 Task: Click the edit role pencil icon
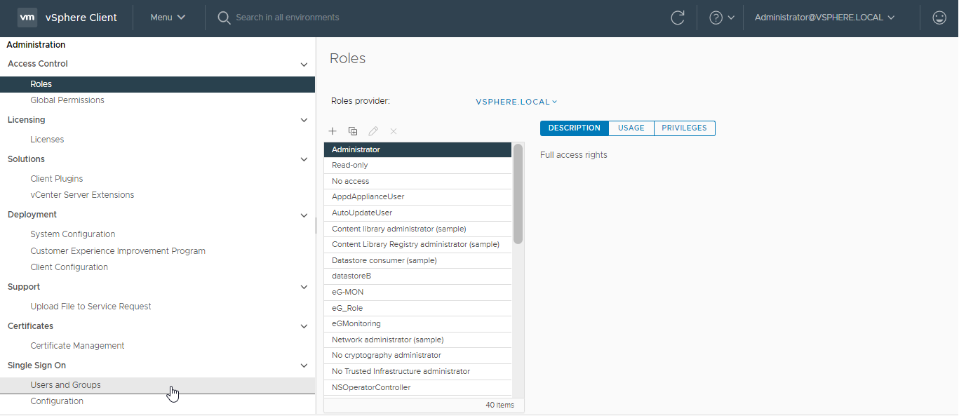(x=373, y=131)
